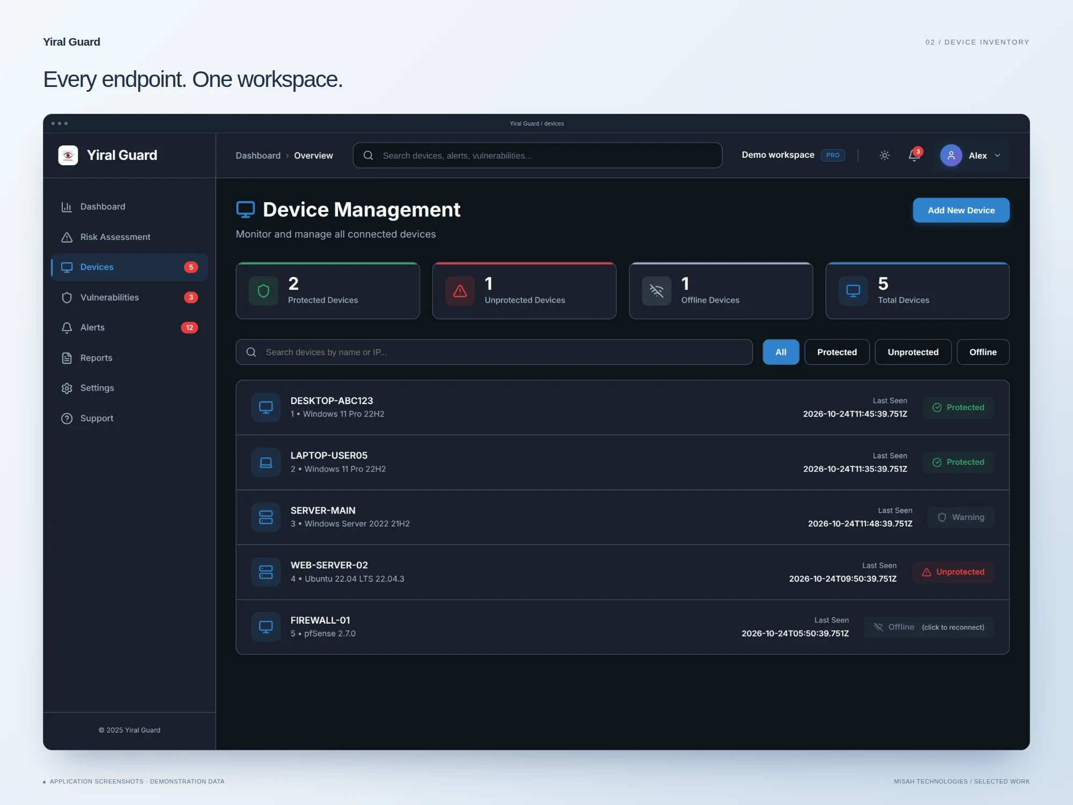Filter by the Protected tab

[x=837, y=352]
